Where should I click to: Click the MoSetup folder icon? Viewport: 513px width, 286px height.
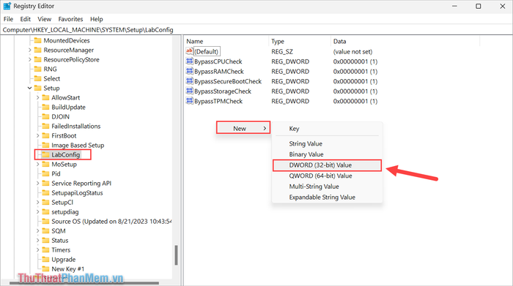coord(45,165)
